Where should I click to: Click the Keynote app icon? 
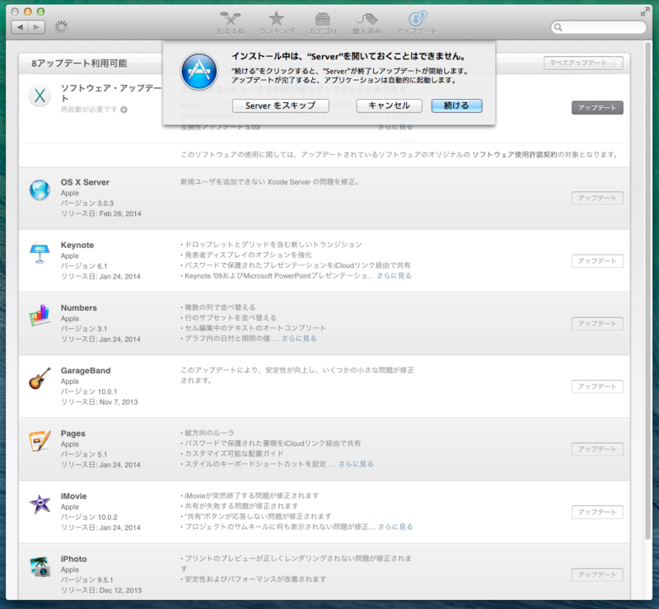(x=40, y=252)
